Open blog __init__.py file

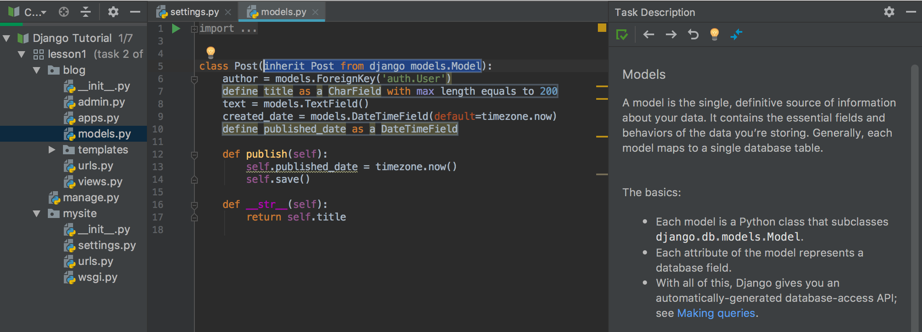(x=97, y=86)
